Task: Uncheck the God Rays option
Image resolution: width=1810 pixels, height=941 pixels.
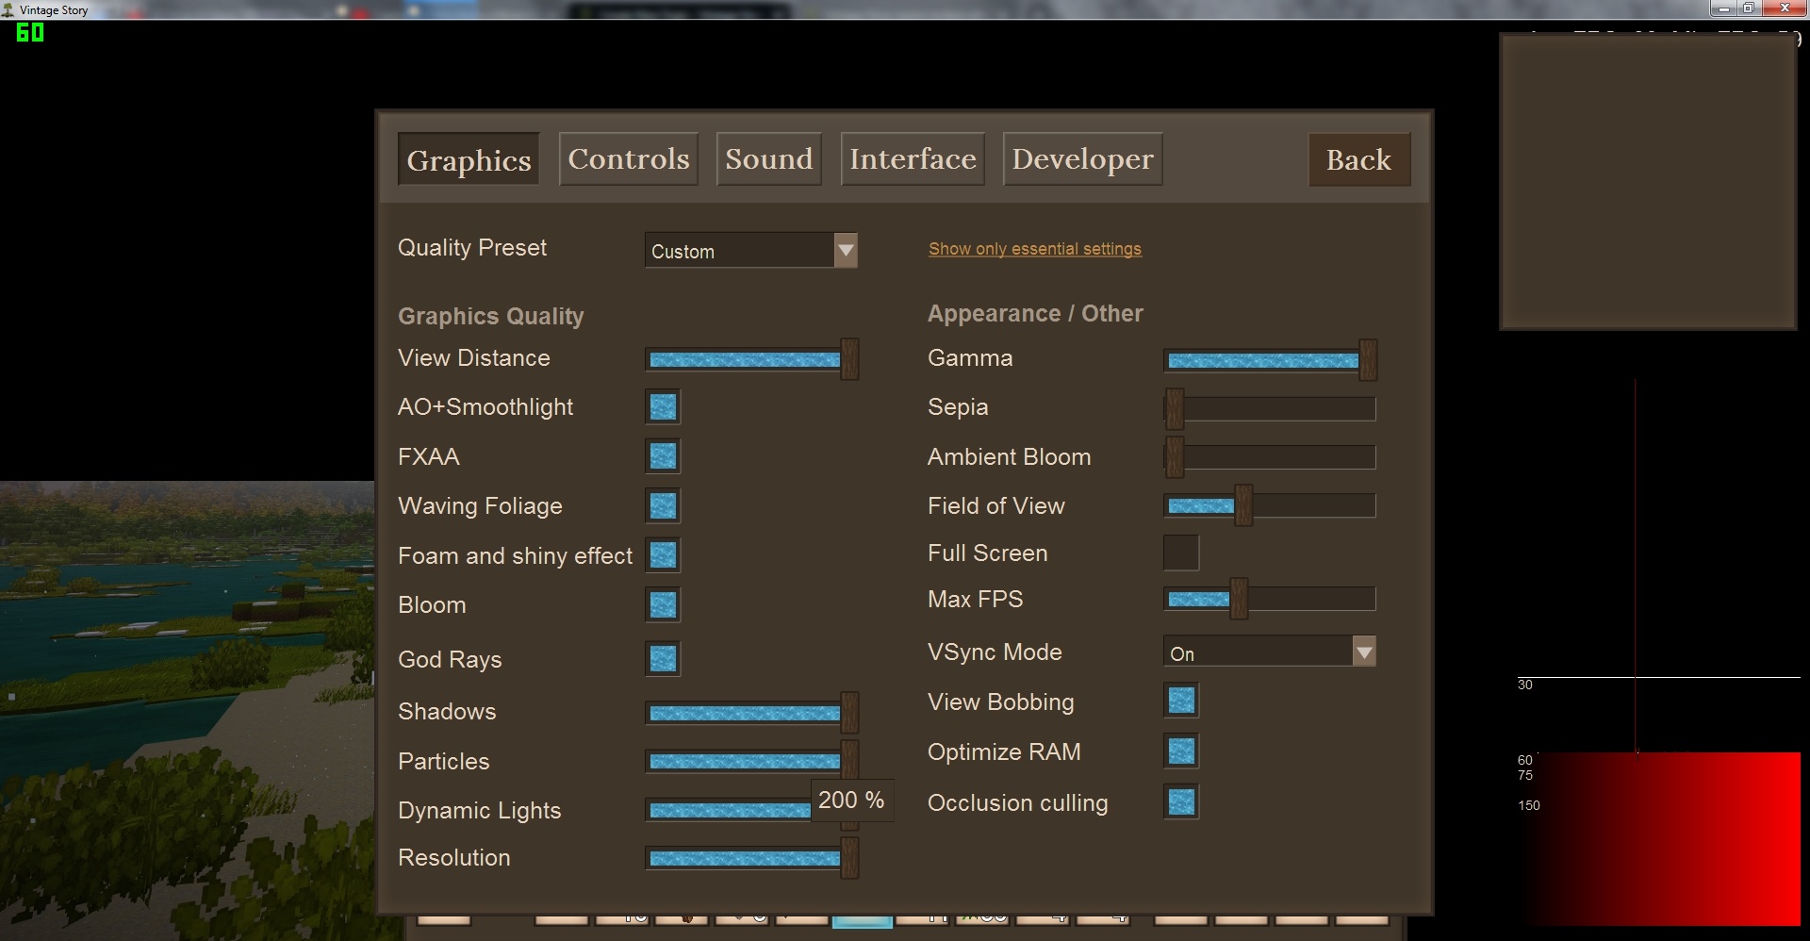Action: [x=663, y=659]
